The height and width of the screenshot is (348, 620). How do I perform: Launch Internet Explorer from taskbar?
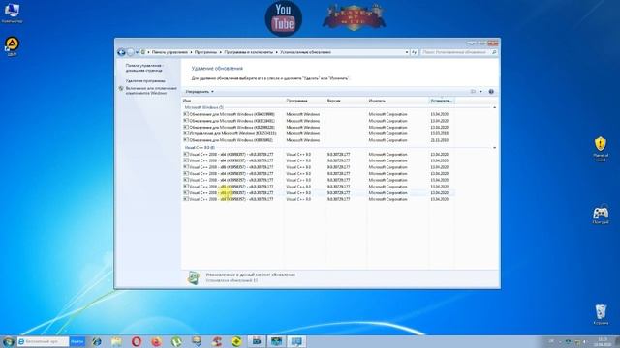click(97, 341)
